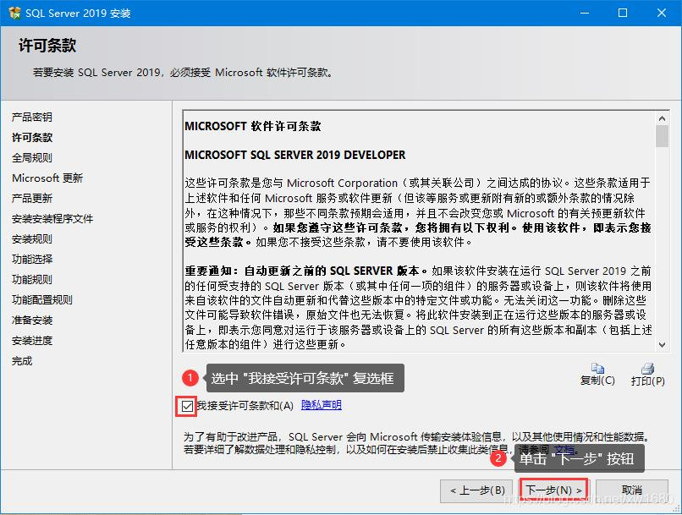
Task: Click the license text scrollbar thumb
Action: click(662, 136)
